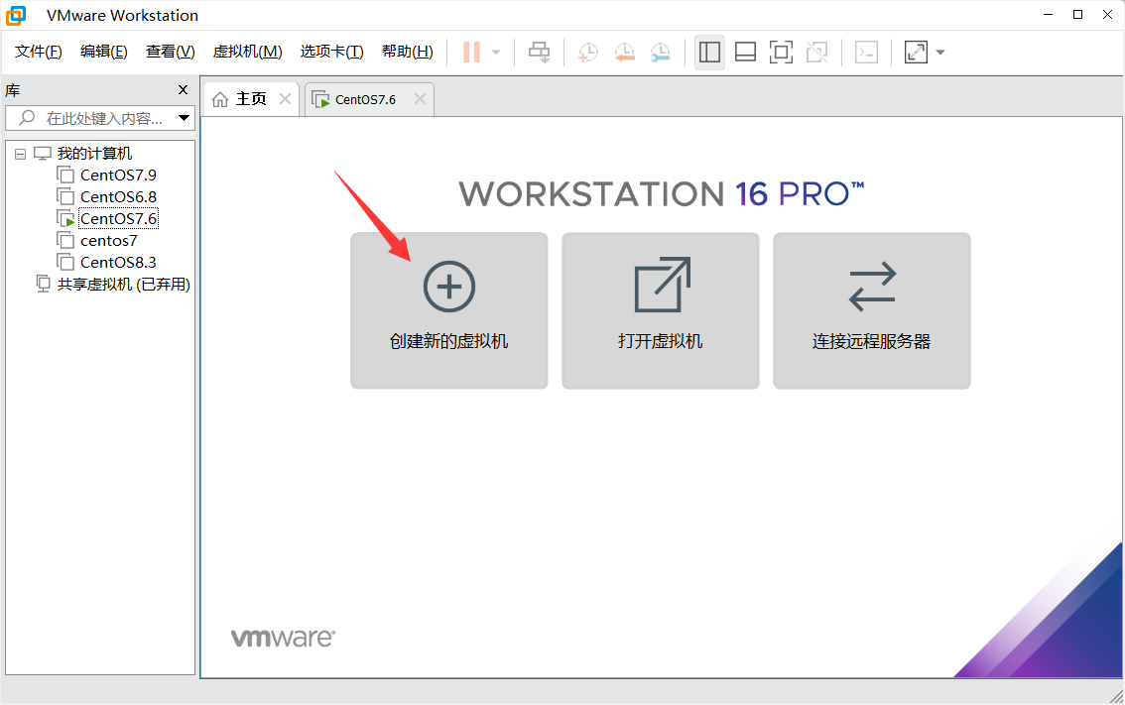Click the stretch guest display icon

(917, 52)
